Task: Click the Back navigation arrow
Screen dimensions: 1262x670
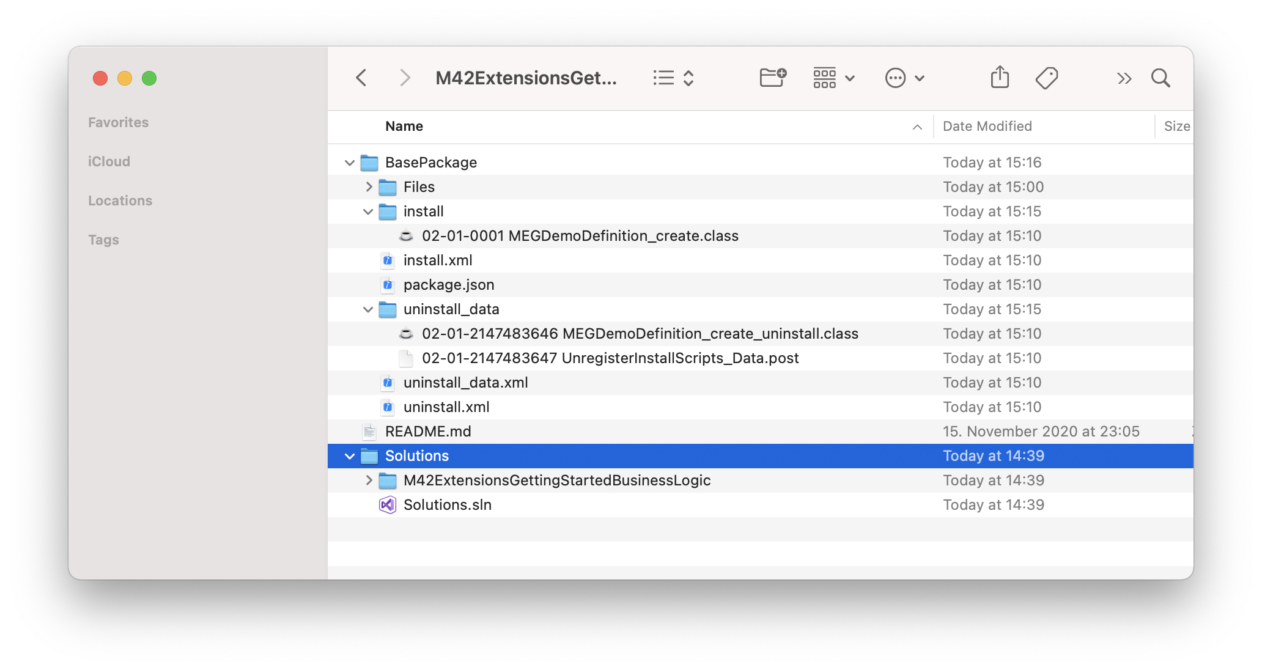Action: [x=361, y=78]
